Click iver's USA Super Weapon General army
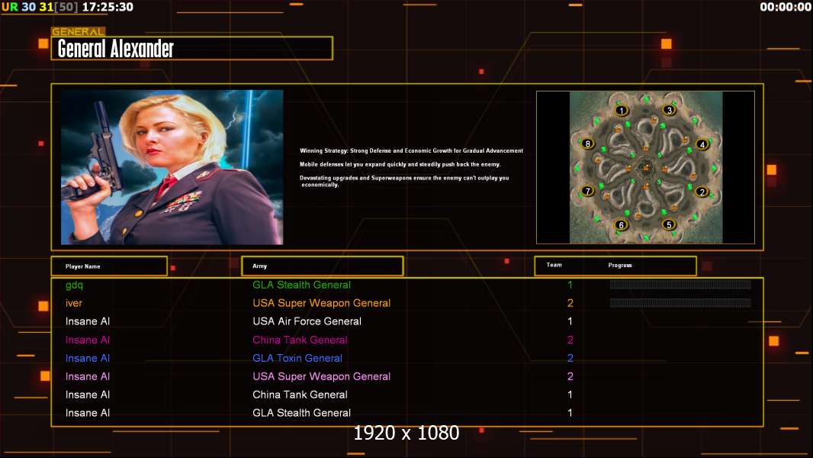Viewport: 813px width, 458px height. click(322, 303)
